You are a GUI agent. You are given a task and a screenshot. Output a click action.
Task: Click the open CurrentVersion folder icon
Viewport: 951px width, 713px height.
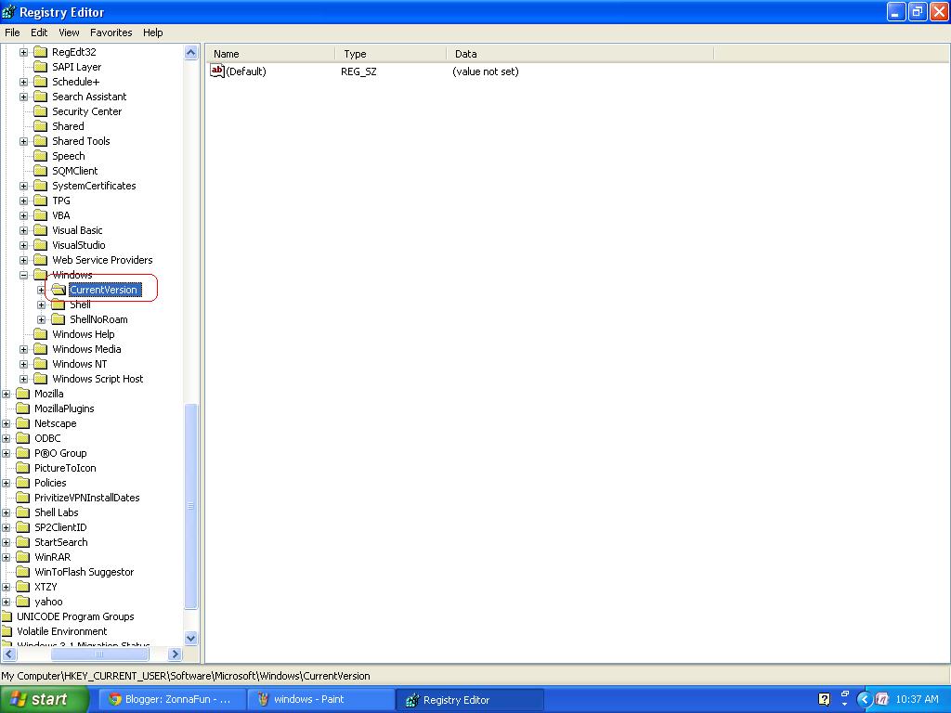(59, 290)
